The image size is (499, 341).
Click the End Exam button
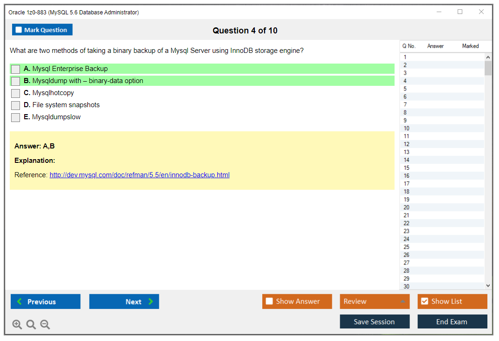coord(452,321)
